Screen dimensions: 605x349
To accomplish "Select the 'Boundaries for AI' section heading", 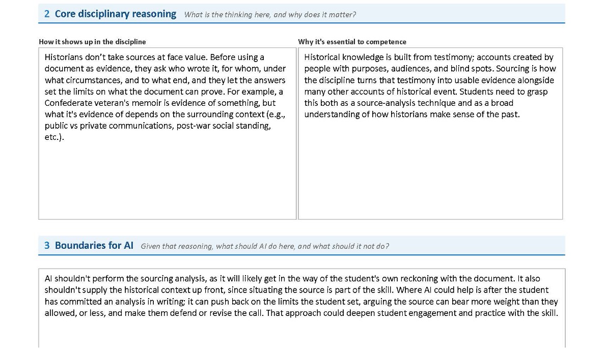I will 94,246.
